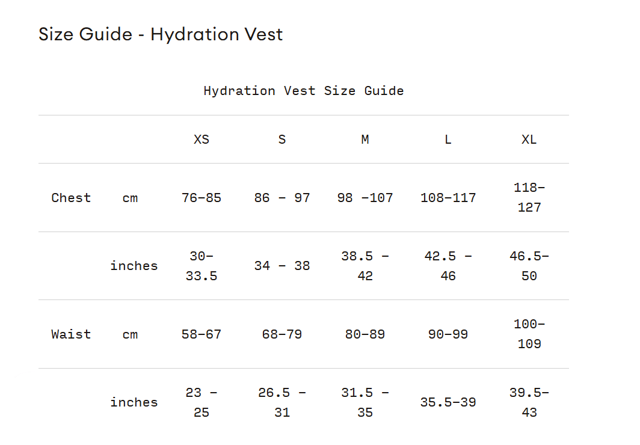The width and height of the screenshot is (640, 445).
Task: Select the chest 34 – 38 inches cell
Action: (282, 266)
